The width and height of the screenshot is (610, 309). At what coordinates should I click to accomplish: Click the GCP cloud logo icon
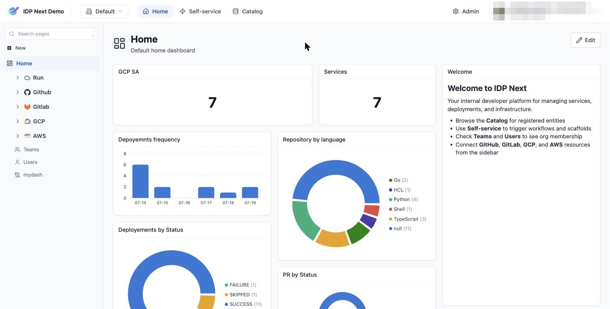pyautogui.click(x=27, y=121)
